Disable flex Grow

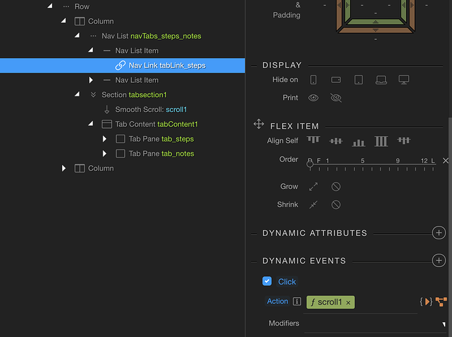click(336, 187)
